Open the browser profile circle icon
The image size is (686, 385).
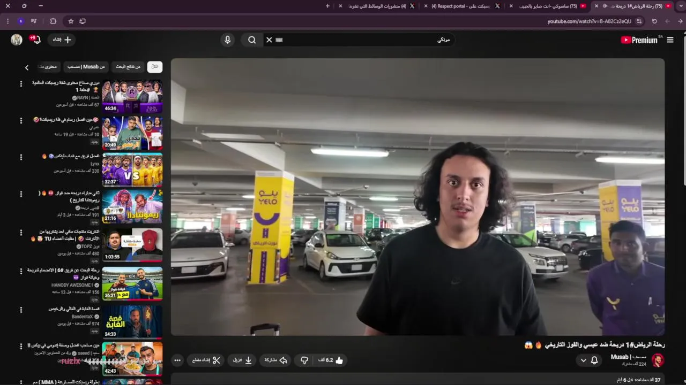point(20,21)
